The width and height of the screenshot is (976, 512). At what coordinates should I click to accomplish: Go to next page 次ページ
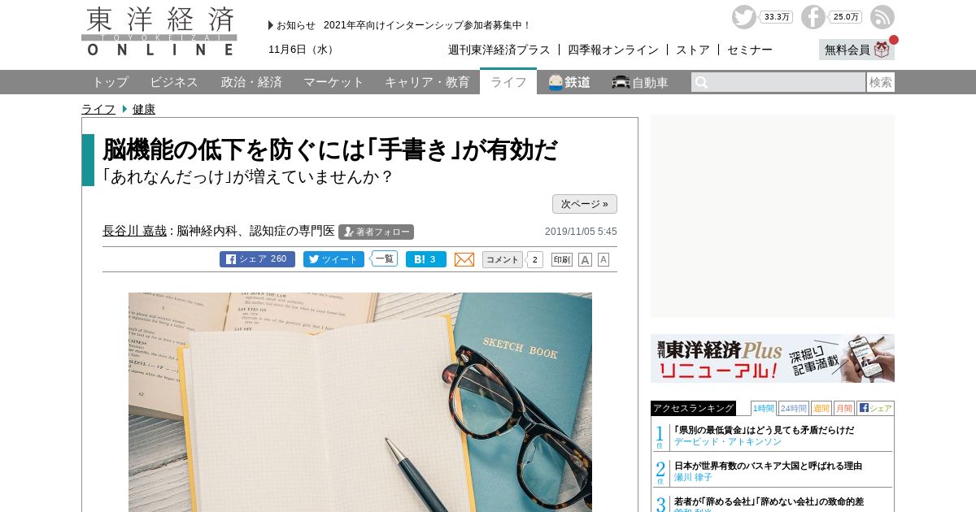(585, 204)
